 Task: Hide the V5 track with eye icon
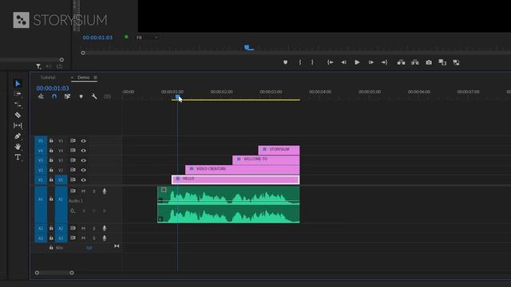tap(83, 141)
